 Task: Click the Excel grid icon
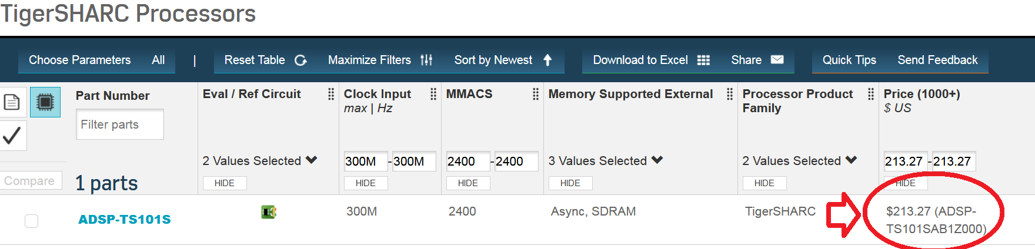pyautogui.click(x=703, y=60)
